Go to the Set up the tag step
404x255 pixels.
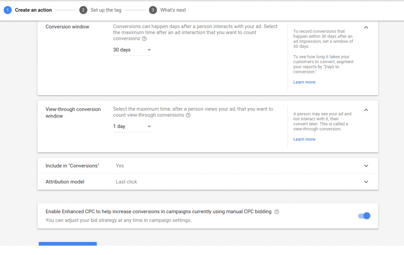pyautogui.click(x=106, y=10)
